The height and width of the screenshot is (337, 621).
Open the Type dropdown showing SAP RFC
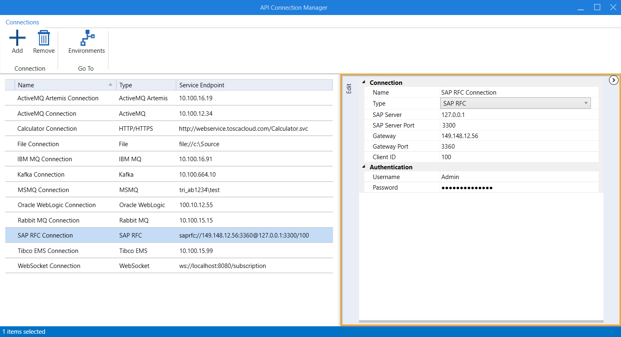515,104
